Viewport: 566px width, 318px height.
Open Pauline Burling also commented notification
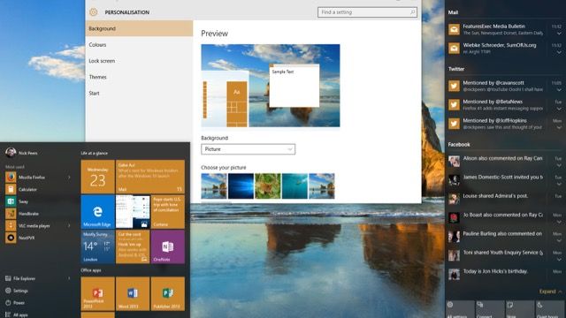505,237
